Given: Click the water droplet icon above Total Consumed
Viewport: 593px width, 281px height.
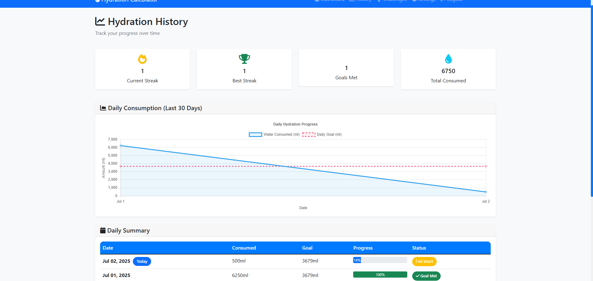Looking at the screenshot, I should click(x=448, y=59).
